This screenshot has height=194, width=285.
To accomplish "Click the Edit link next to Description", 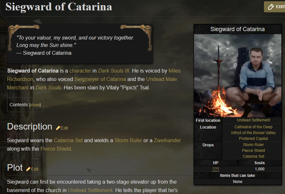I will 64,128.
